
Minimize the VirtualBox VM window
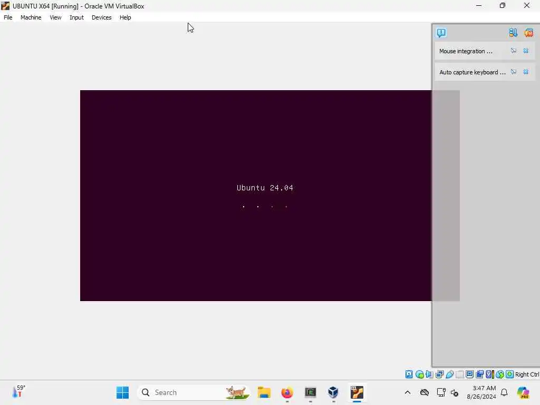[479, 5]
